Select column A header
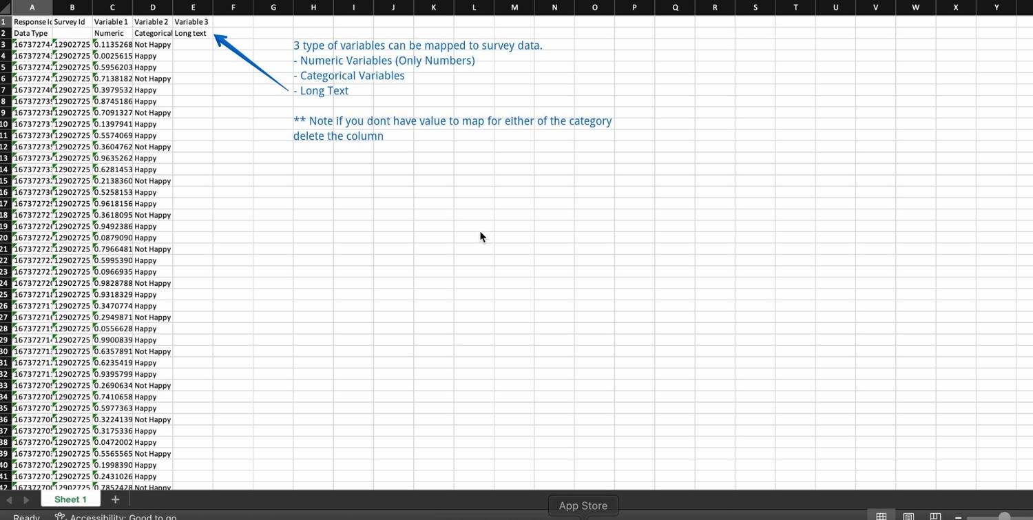Image resolution: width=1033 pixels, height=520 pixels. [32, 8]
